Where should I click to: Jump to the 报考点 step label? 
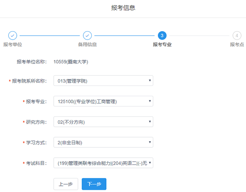point(237,45)
